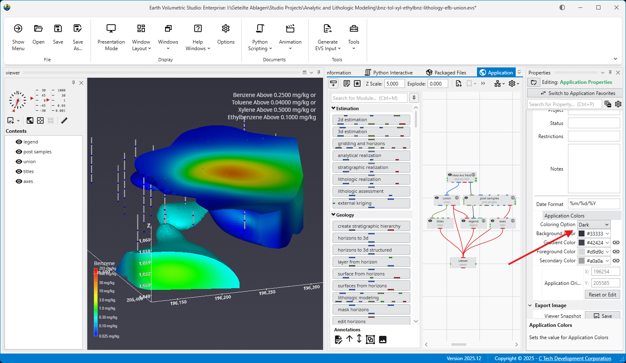Toggle visibility of post samples

(19, 152)
